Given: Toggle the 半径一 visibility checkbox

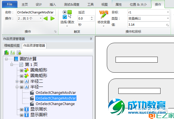Looking at the screenshot, I should (22, 87).
